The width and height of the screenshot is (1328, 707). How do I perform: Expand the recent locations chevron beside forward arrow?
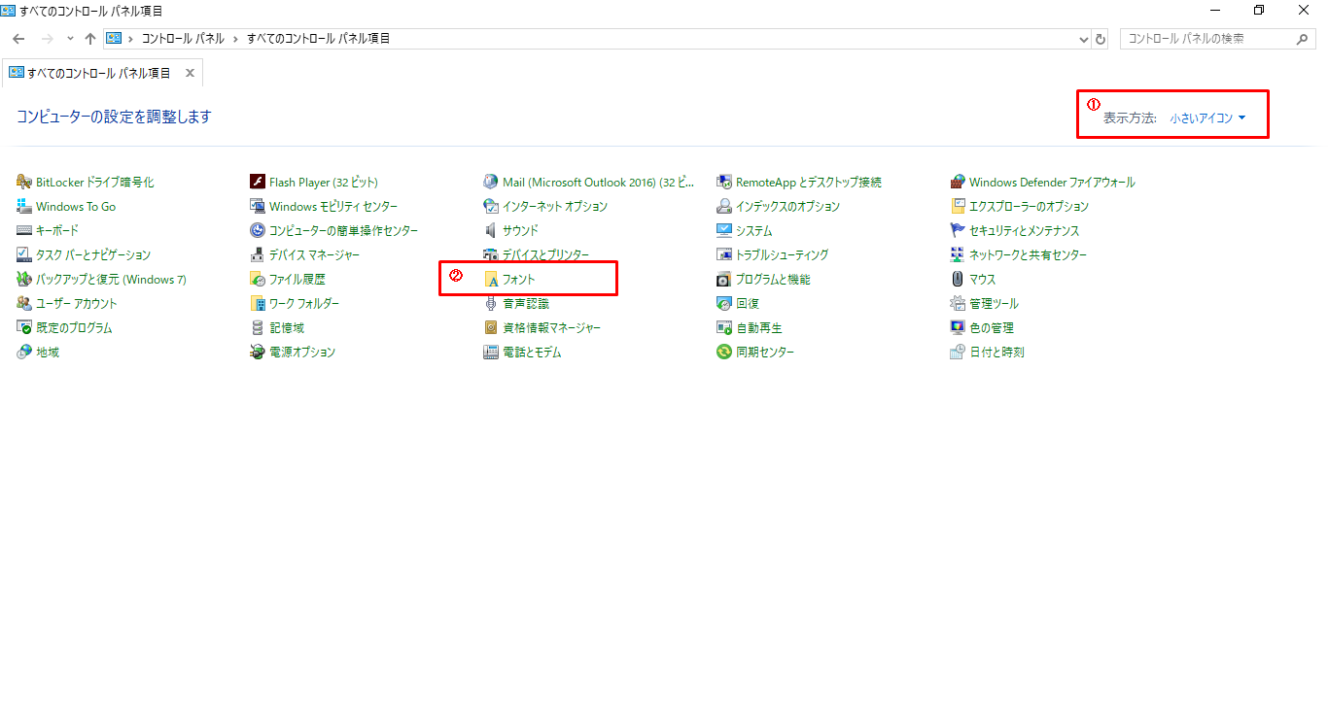(70, 39)
